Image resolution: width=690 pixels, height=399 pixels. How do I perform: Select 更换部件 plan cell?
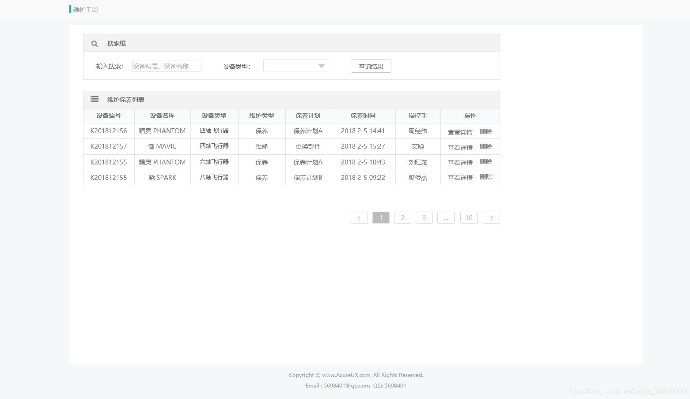(308, 146)
